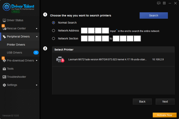
Task: Click the Next button
Action: (x=165, y=101)
